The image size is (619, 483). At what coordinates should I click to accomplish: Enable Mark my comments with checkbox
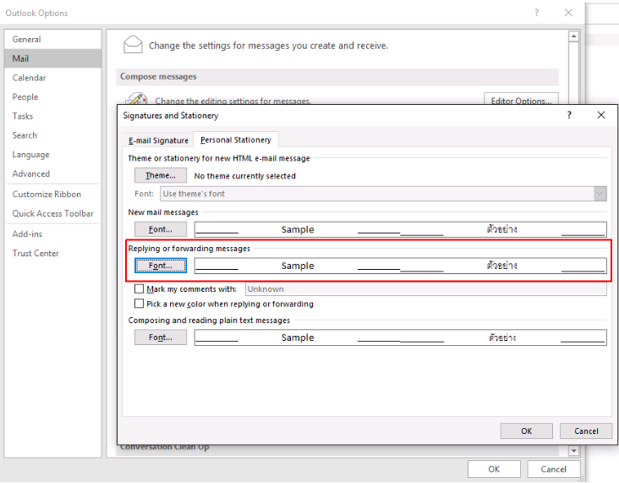coord(140,289)
